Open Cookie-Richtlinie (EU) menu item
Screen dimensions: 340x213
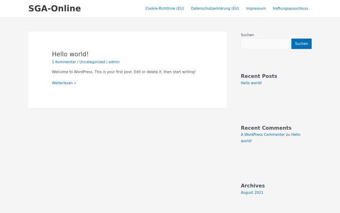coord(165,9)
